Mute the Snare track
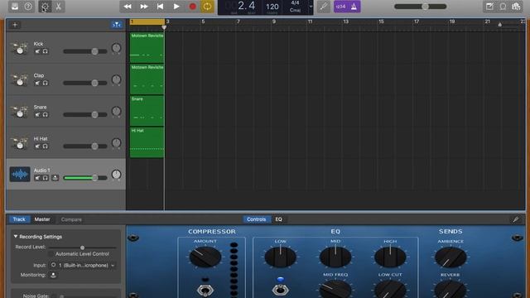Image resolution: width=530 pixels, height=298 pixels. [37, 115]
